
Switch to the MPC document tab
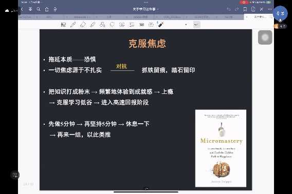[49, 17]
